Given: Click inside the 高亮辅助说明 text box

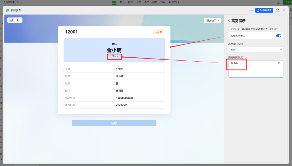Looking at the screenshot, I should click(255, 71).
